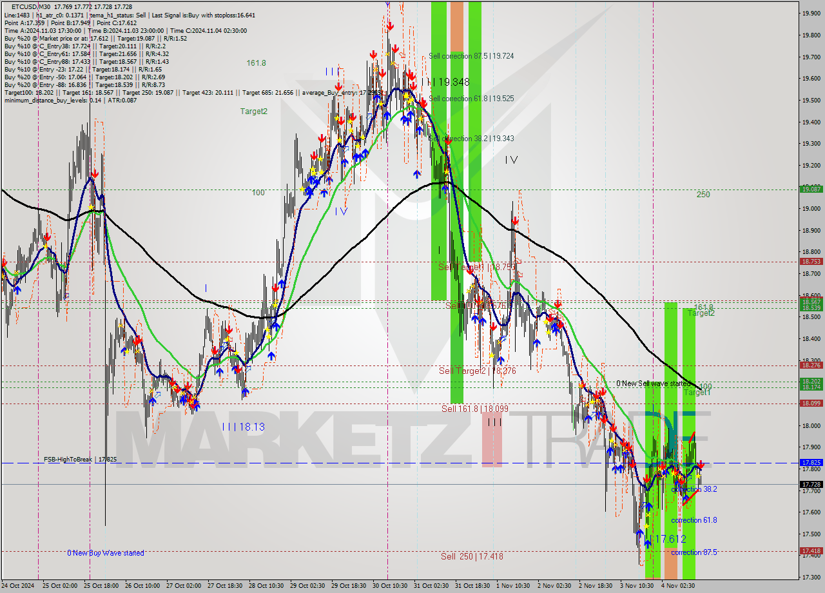Click the green 'Target1' label
The image size is (825, 593).
[x=697, y=392]
